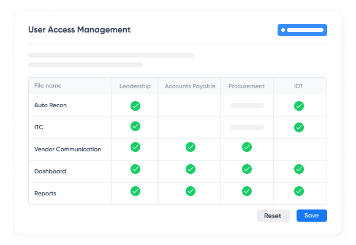Select the File name column header
Screen dimensions: 356x245
pos(48,86)
